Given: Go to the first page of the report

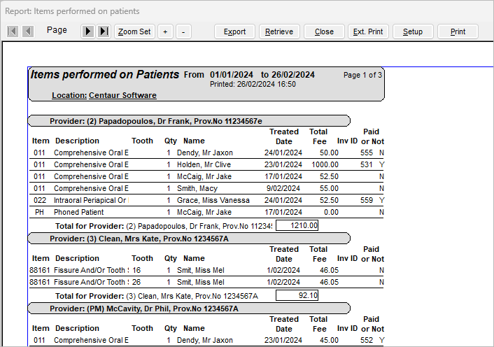Looking at the screenshot, I should [13, 31].
